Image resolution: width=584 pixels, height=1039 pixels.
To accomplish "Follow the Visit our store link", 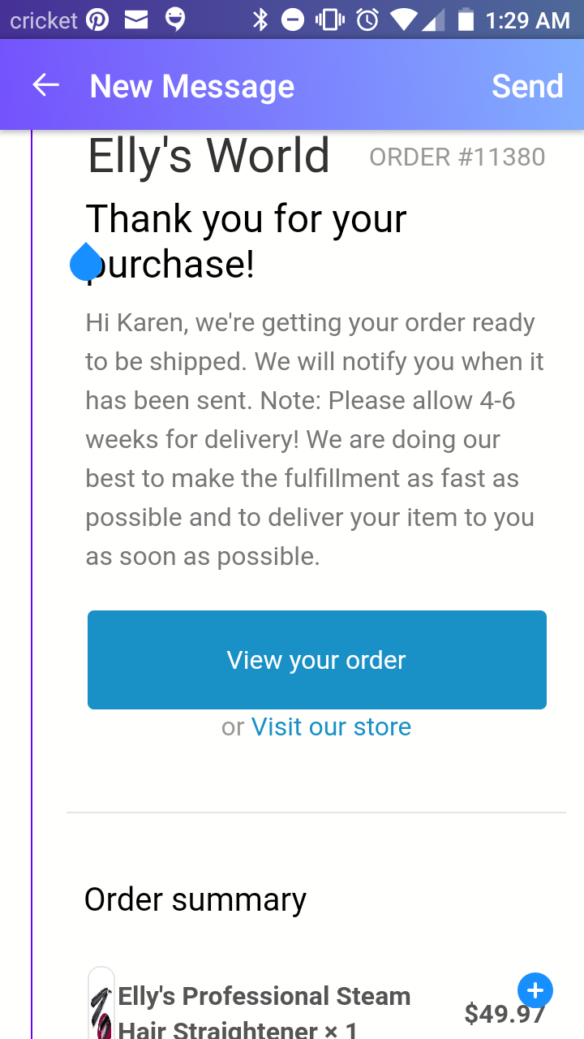I will pyautogui.click(x=331, y=726).
